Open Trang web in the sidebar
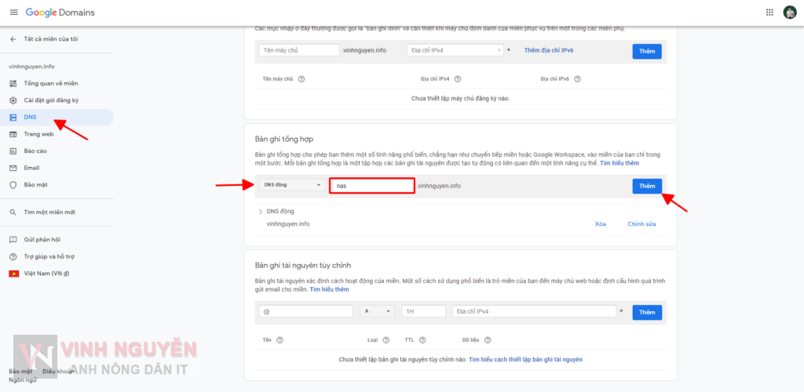The image size is (804, 392). pos(38,134)
